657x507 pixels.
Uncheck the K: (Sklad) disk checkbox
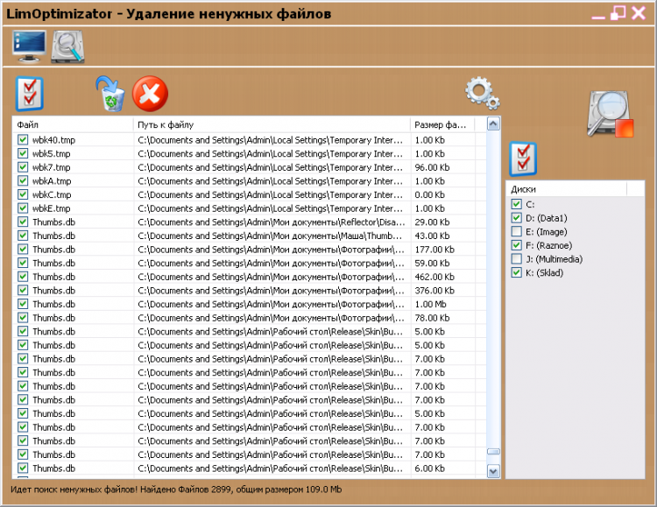click(516, 273)
